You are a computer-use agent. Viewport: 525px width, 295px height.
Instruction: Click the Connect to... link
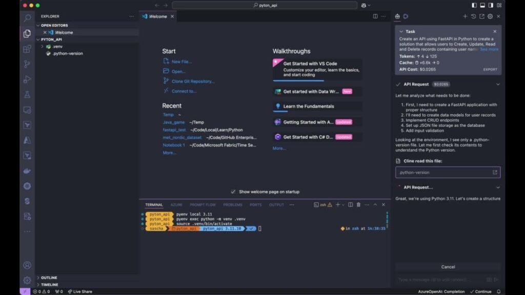(184, 91)
